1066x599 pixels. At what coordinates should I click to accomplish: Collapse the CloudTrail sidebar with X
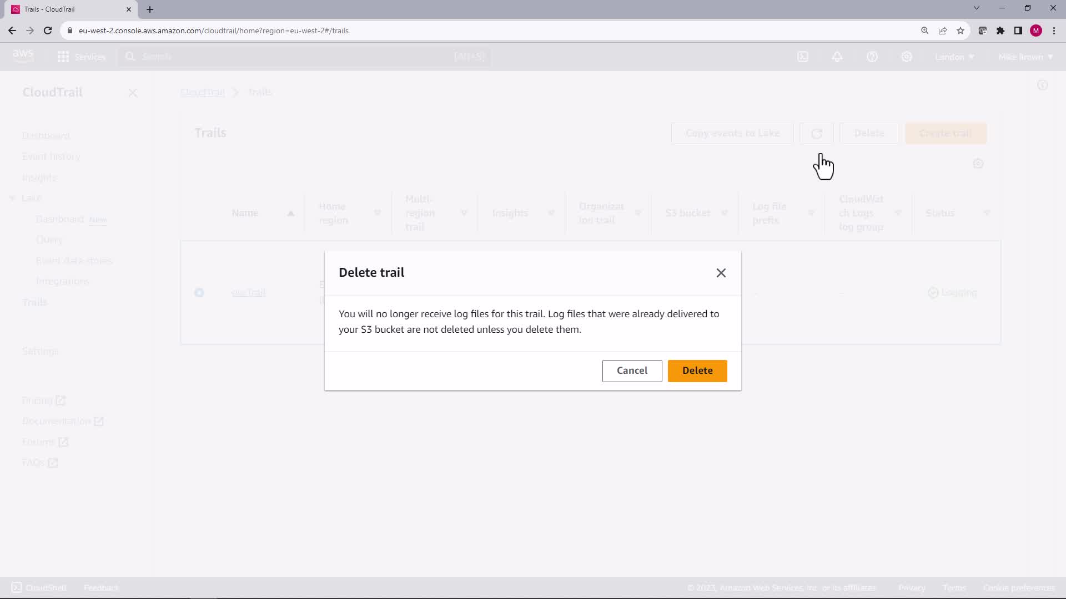(133, 93)
